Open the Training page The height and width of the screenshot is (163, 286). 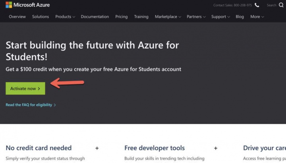coord(141,17)
